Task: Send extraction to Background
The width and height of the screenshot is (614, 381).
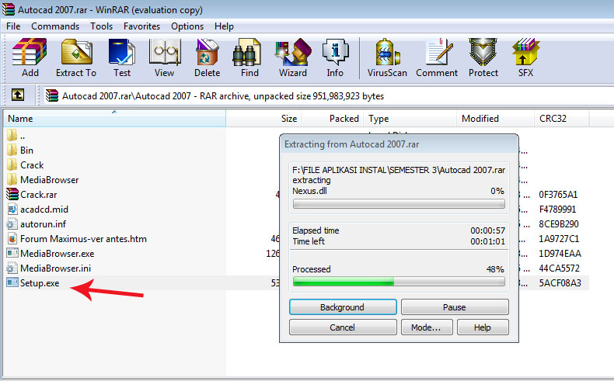Action: [x=343, y=307]
